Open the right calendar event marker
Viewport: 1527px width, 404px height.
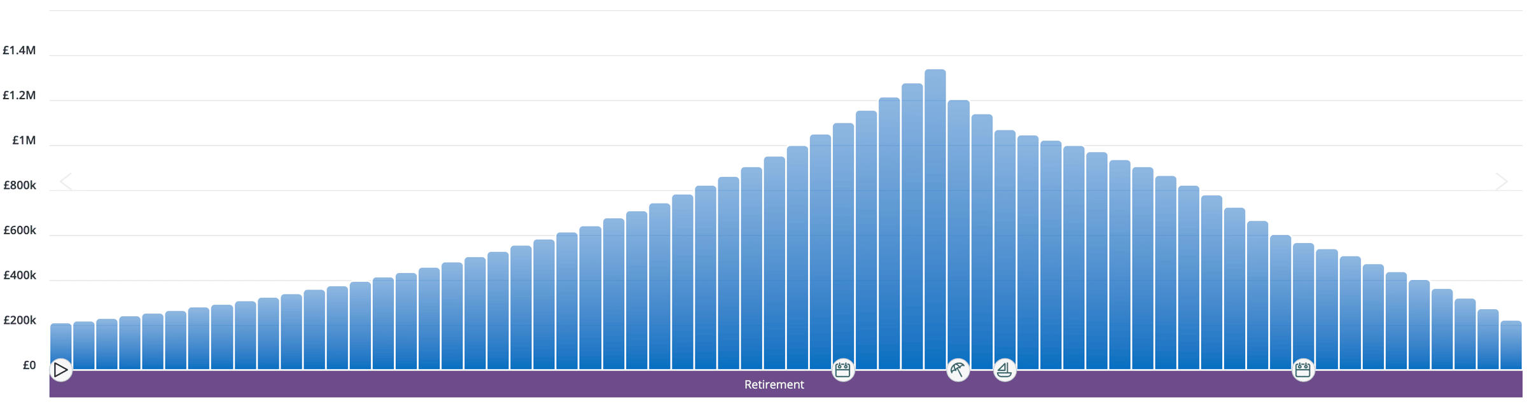(x=1302, y=370)
